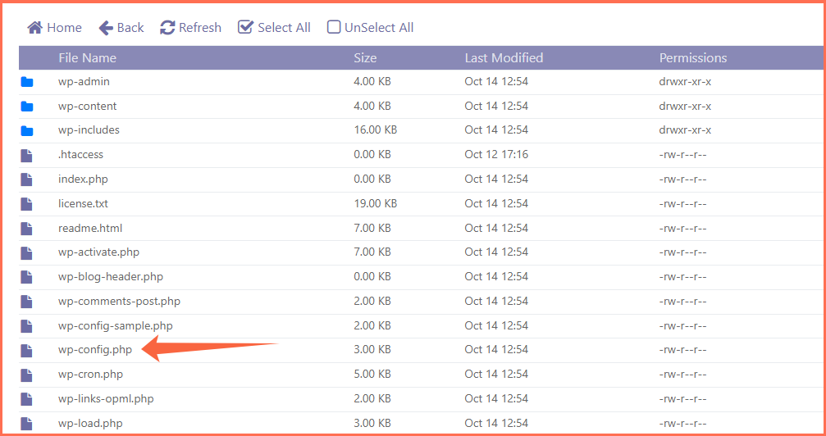Viewport: 826px width, 436px height.
Task: Click the wp-config-sample.php file icon
Action: [x=26, y=326]
